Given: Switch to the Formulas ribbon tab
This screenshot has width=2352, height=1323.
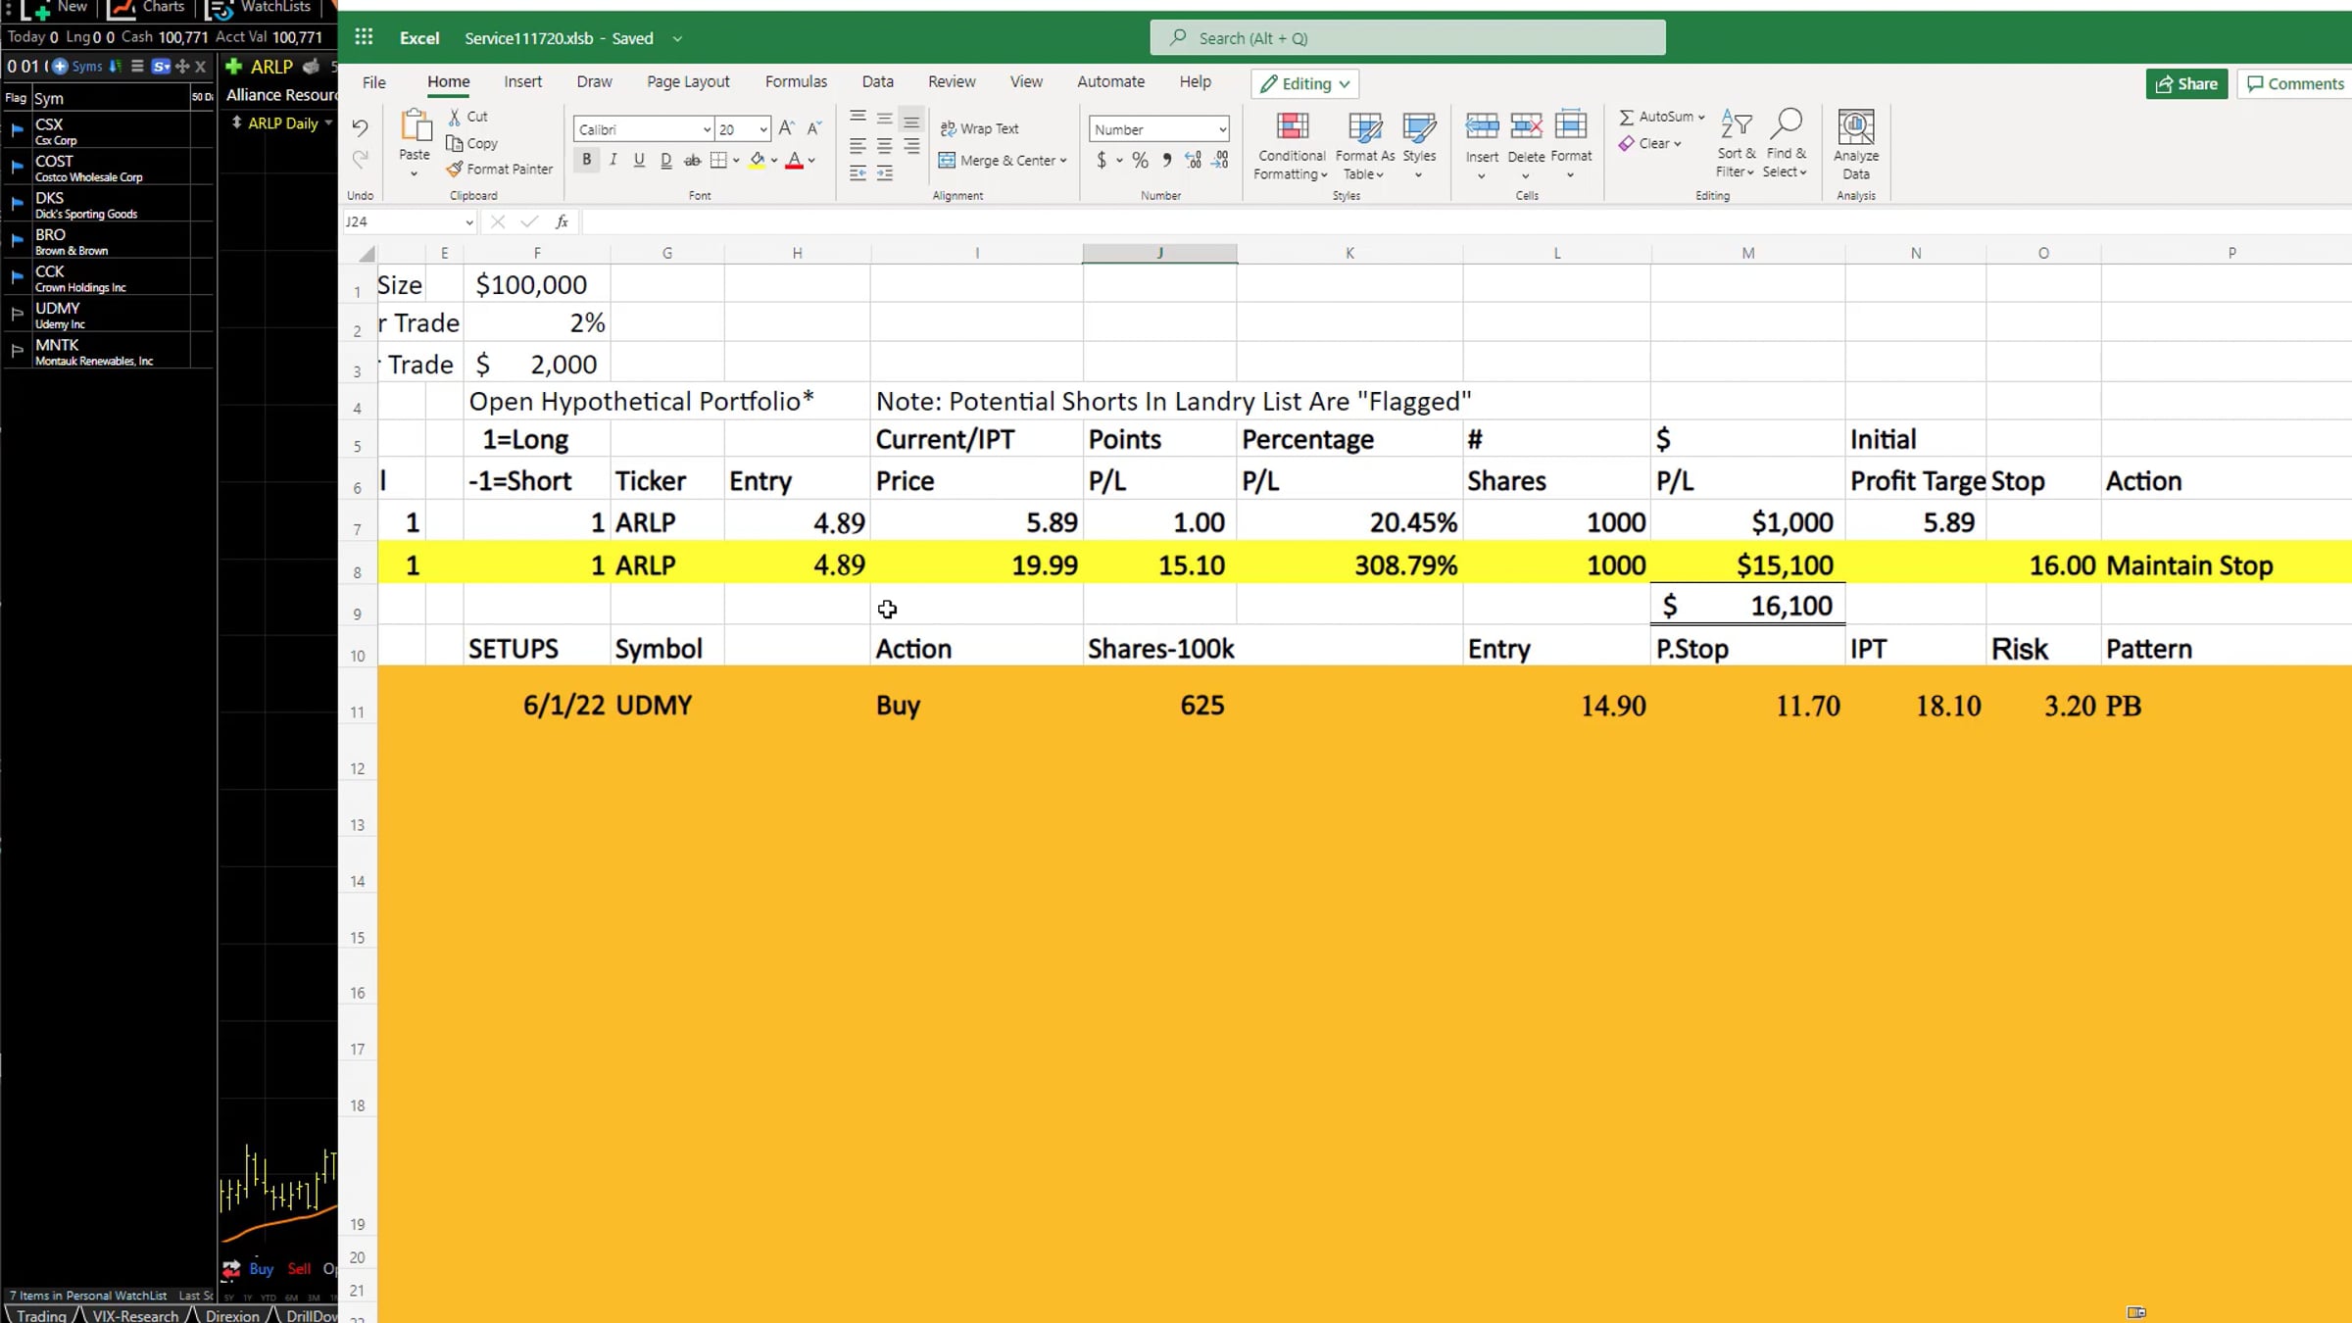Looking at the screenshot, I should pyautogui.click(x=796, y=82).
